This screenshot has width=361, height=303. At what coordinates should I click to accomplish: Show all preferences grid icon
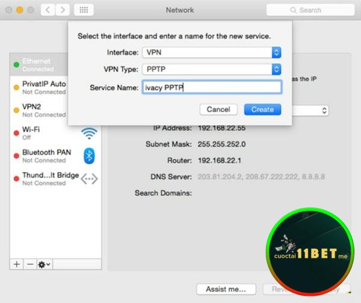pyautogui.click(x=84, y=10)
